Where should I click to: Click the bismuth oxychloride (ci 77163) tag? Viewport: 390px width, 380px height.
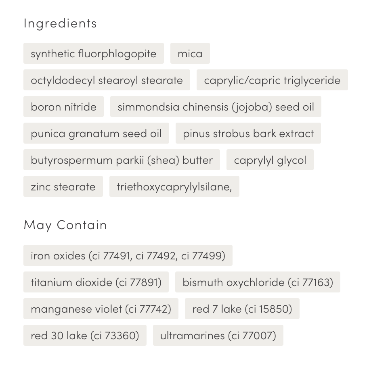click(x=258, y=282)
